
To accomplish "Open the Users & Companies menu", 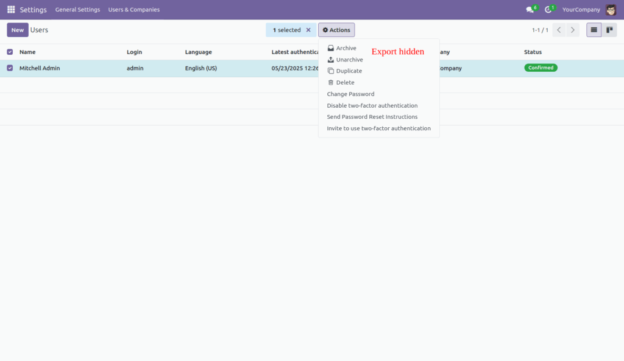I will coord(133,9).
